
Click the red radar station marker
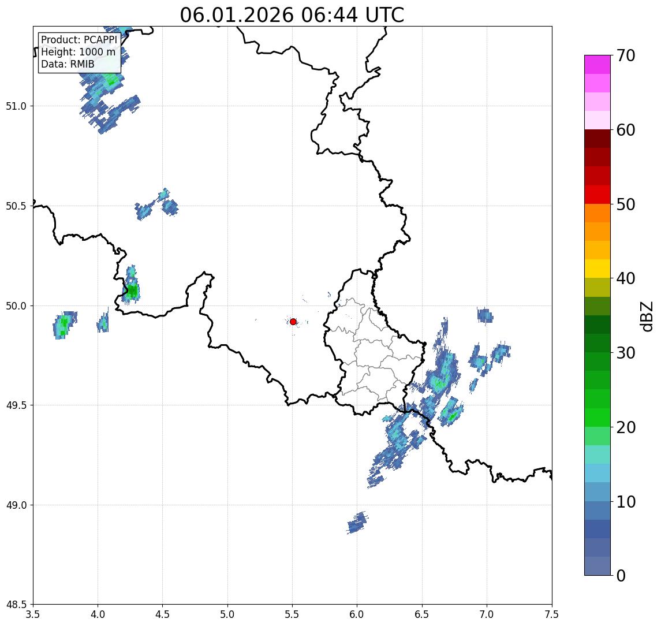coord(293,322)
